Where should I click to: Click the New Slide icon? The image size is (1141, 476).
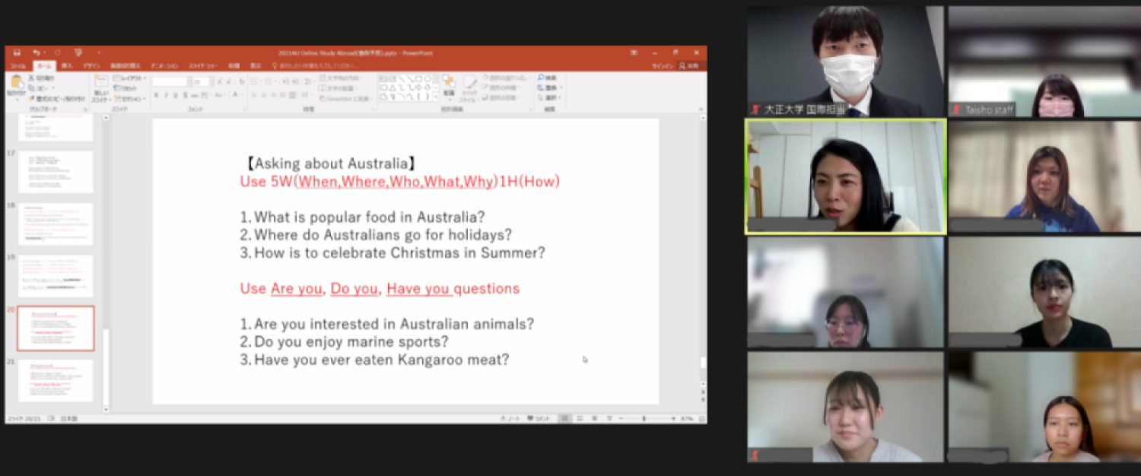point(100,82)
